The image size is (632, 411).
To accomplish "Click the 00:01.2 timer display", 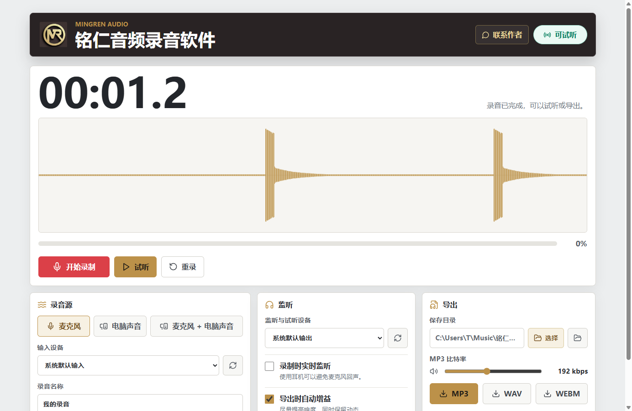I will coord(113,94).
